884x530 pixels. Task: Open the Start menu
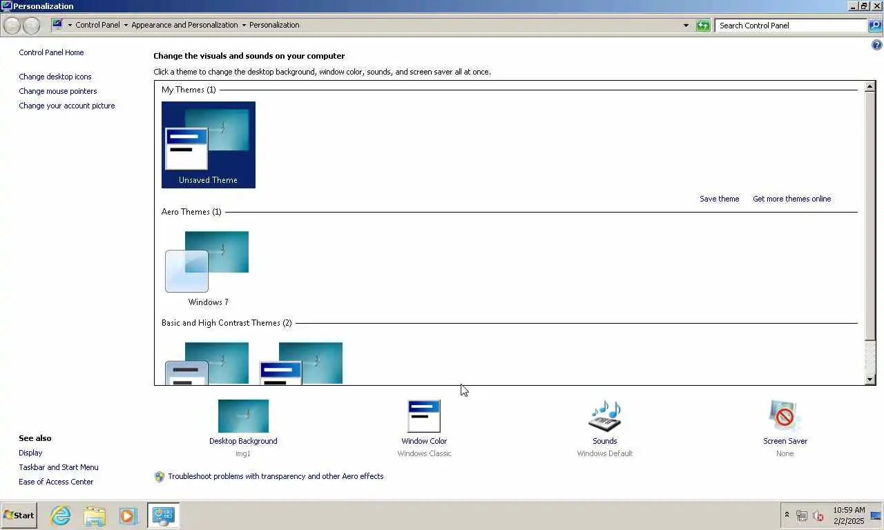point(19,516)
